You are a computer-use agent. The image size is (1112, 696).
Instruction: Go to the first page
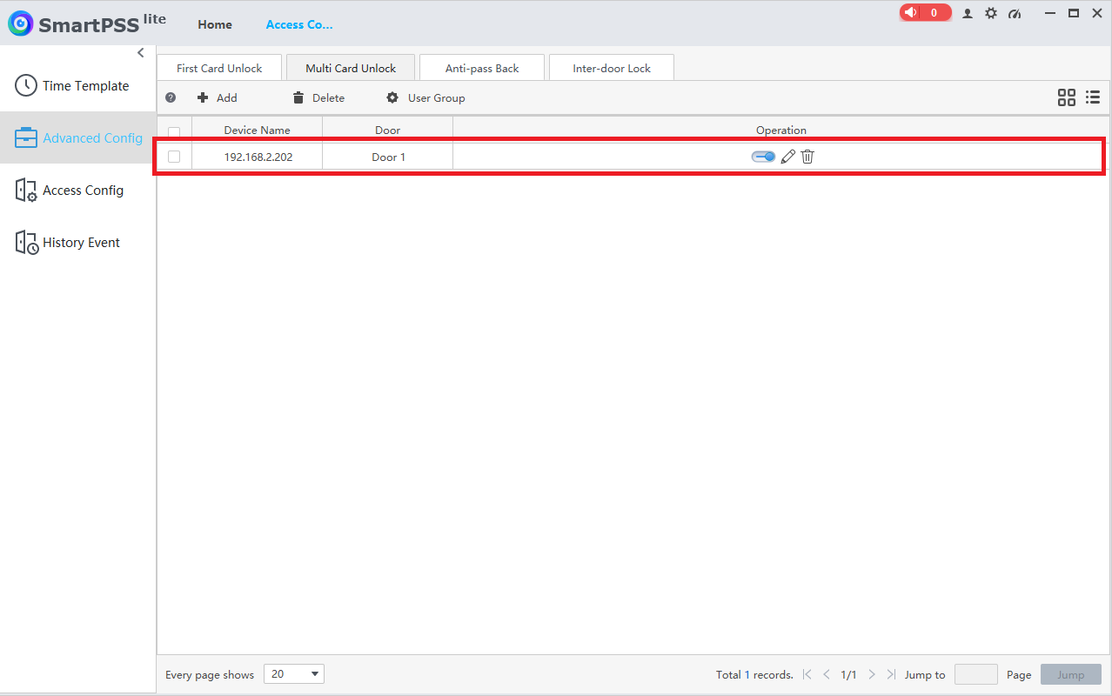click(807, 674)
